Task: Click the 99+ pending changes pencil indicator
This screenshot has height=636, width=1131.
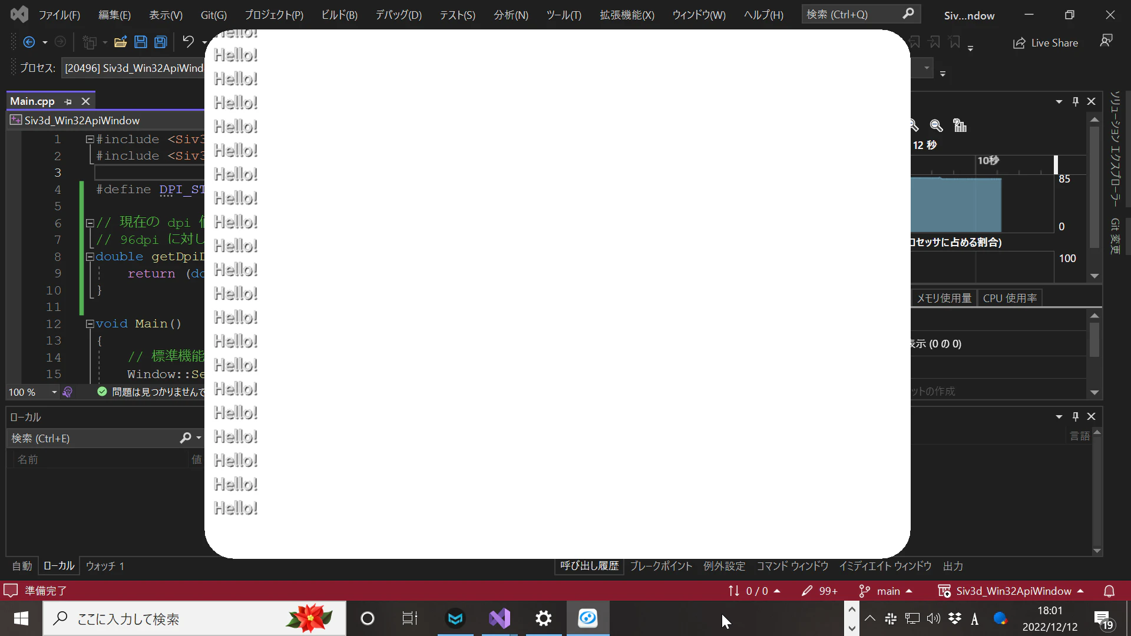Action: point(819,591)
